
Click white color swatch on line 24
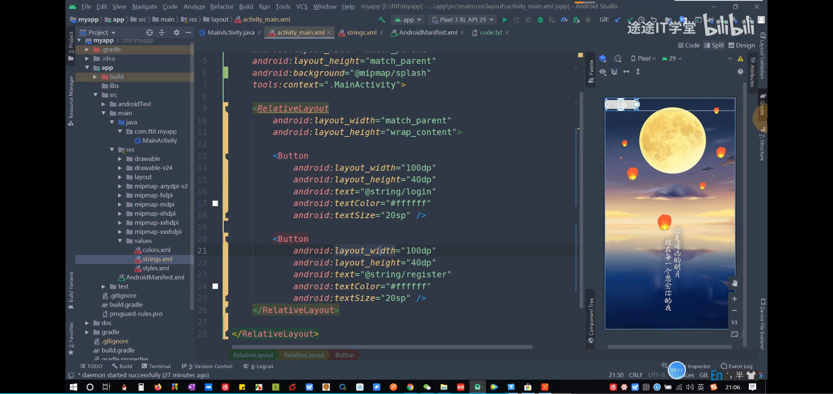pyautogui.click(x=215, y=286)
